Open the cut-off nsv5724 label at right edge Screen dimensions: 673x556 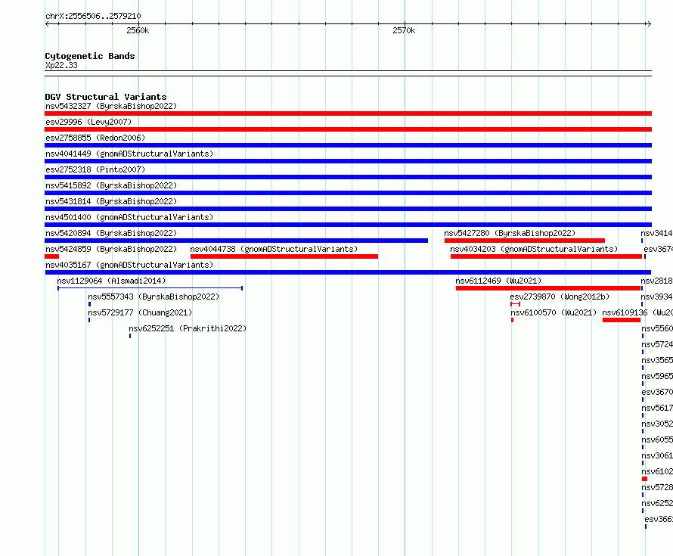657,344
